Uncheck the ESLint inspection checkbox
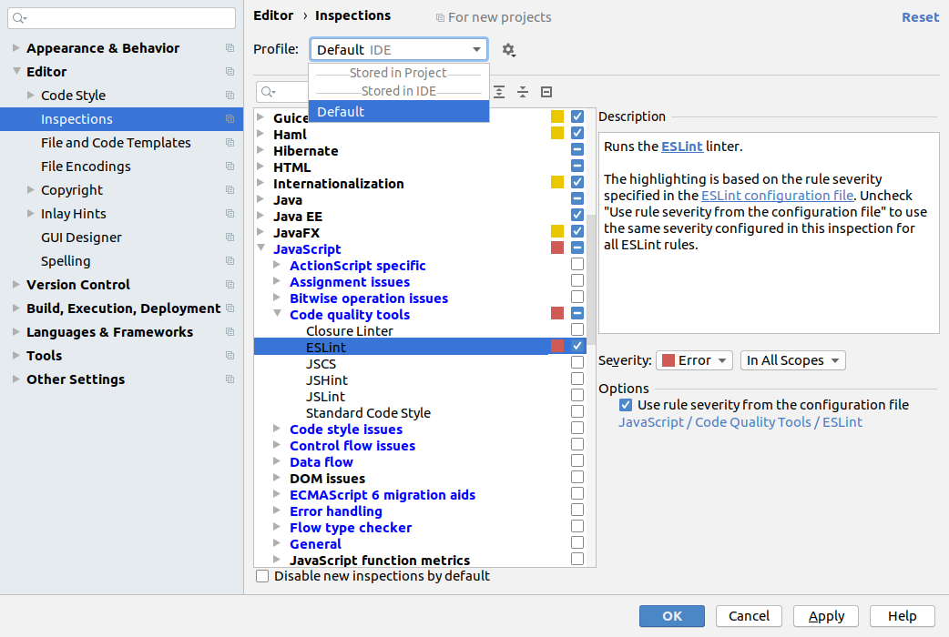949x637 pixels. pos(577,347)
